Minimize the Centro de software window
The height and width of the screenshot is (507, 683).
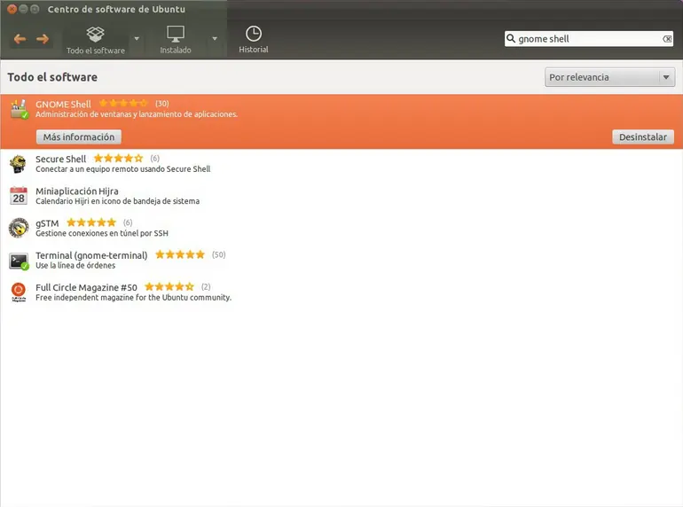24,9
